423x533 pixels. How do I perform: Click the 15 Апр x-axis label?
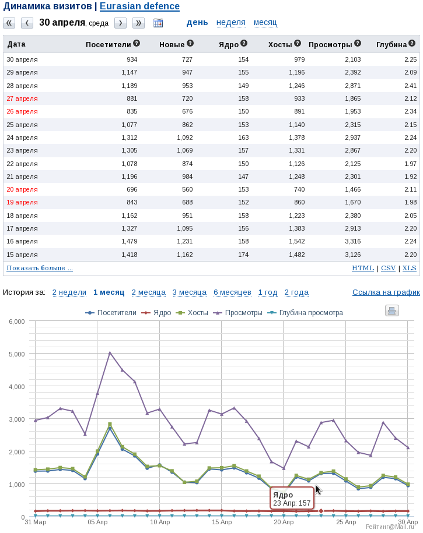[222, 522]
